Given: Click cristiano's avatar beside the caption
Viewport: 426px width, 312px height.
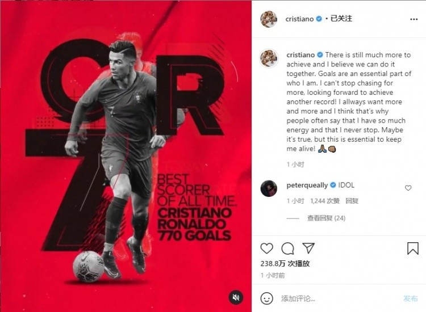Looking at the screenshot, I should pos(269,58).
